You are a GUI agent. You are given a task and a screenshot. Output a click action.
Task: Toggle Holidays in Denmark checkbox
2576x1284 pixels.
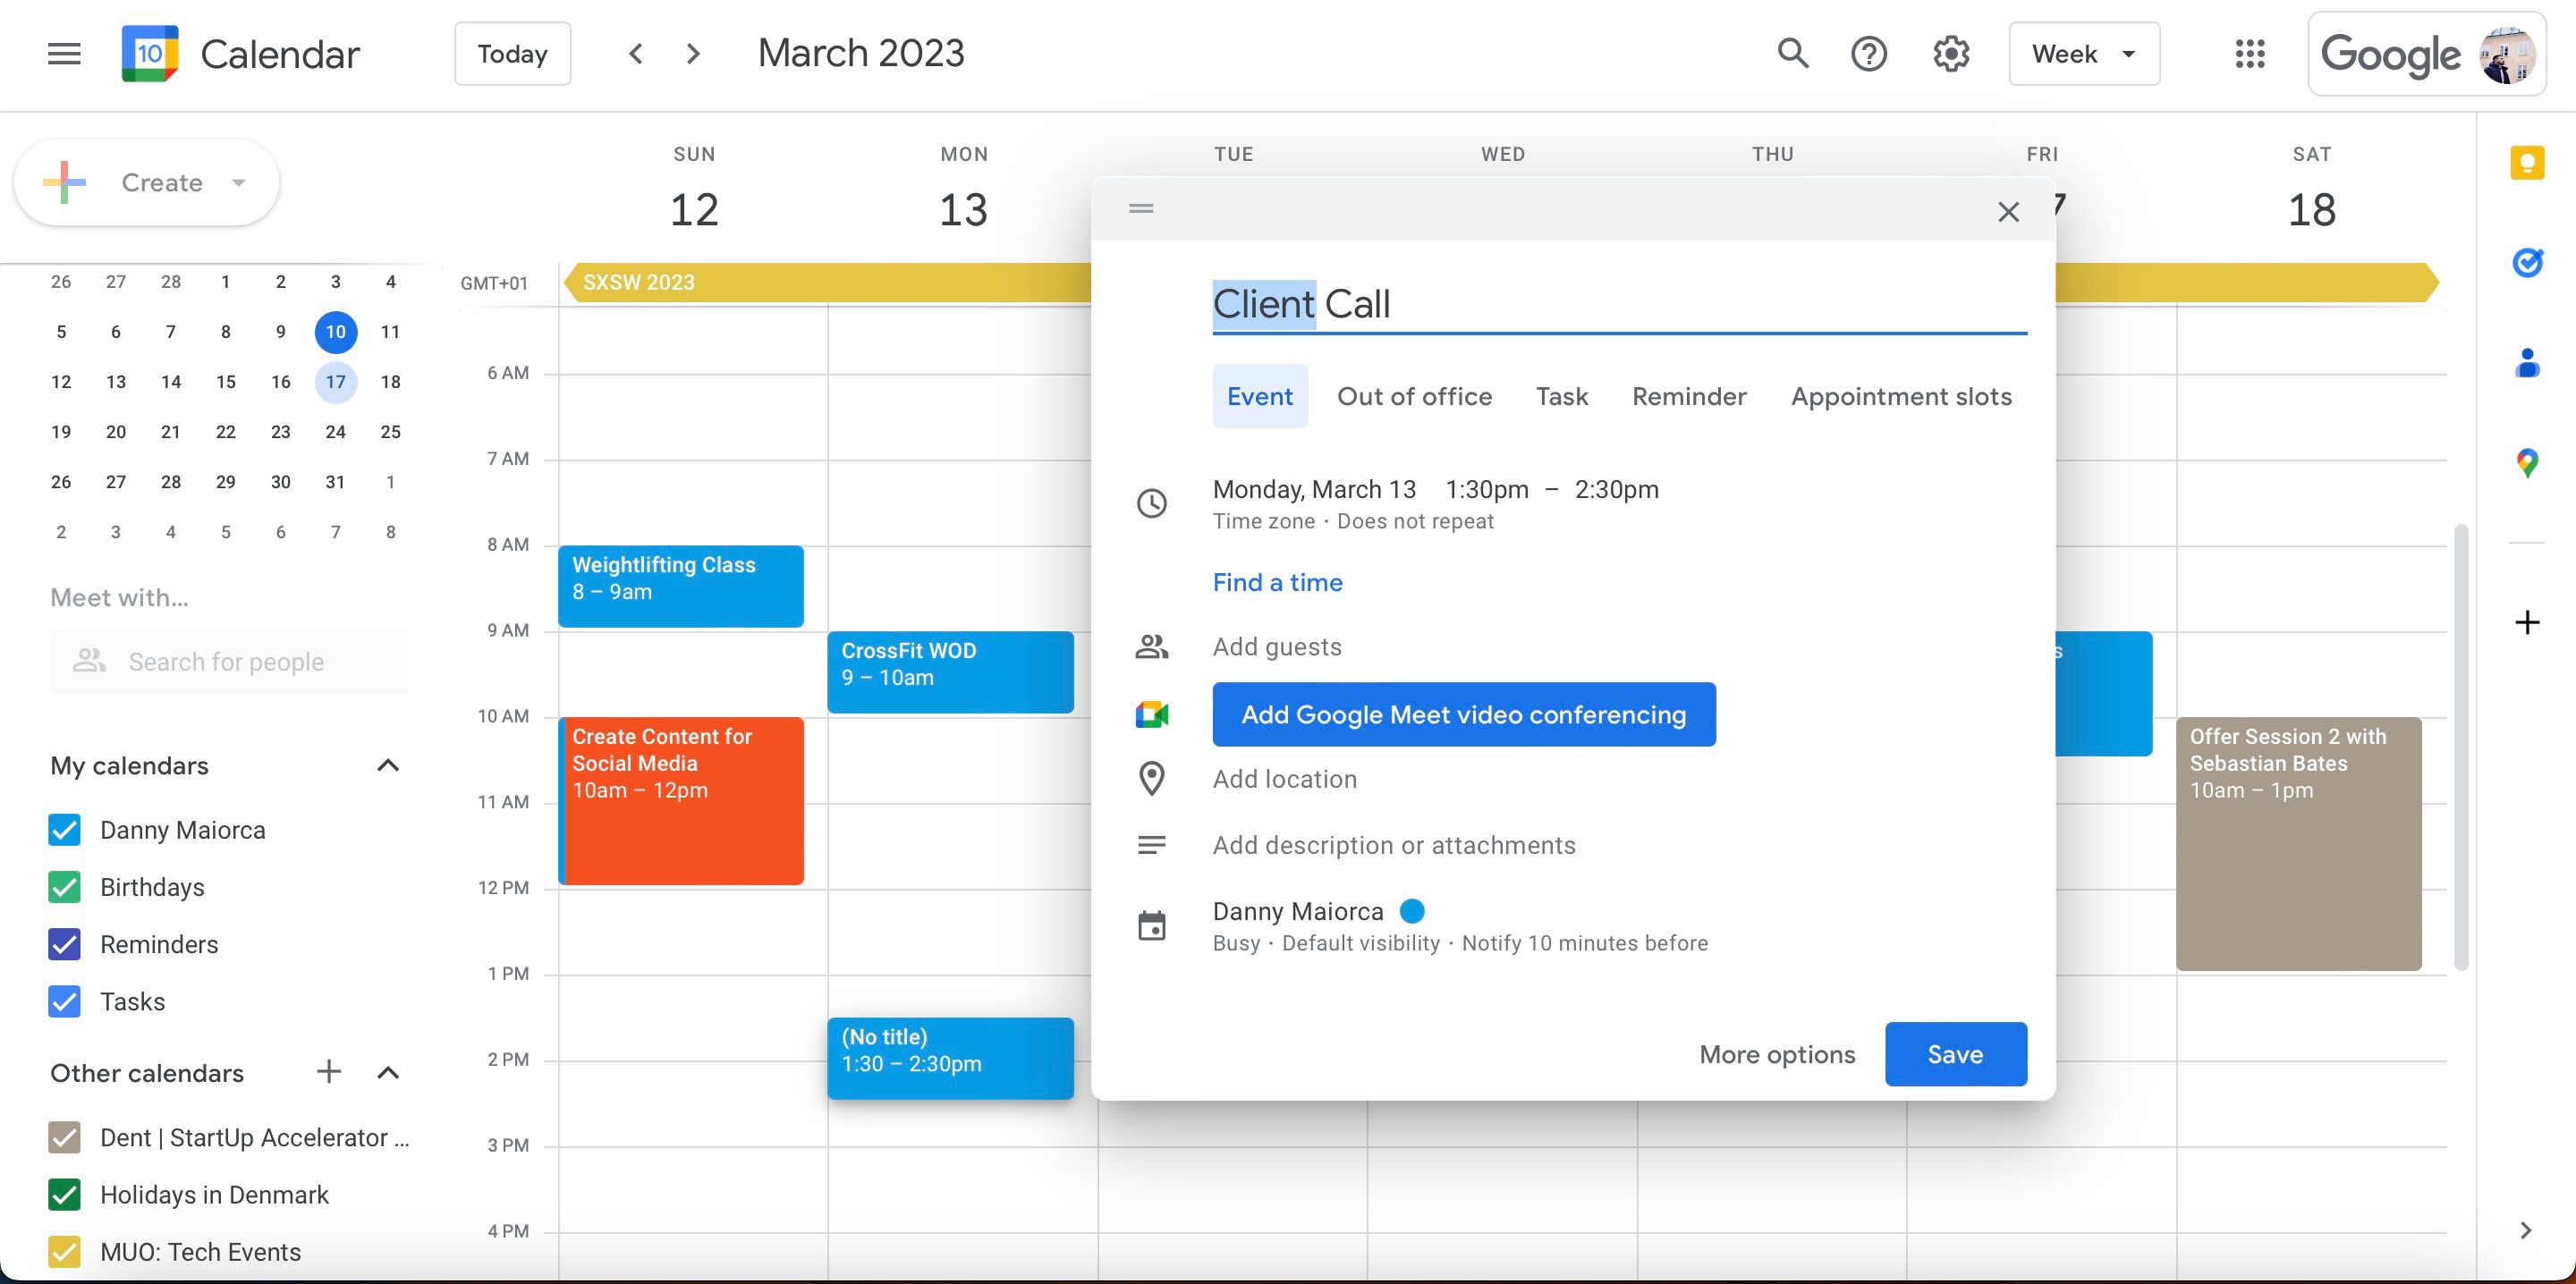point(65,1194)
